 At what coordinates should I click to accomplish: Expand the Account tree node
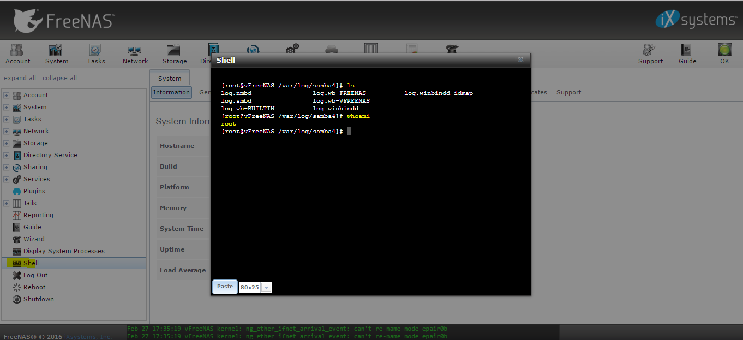coord(7,95)
